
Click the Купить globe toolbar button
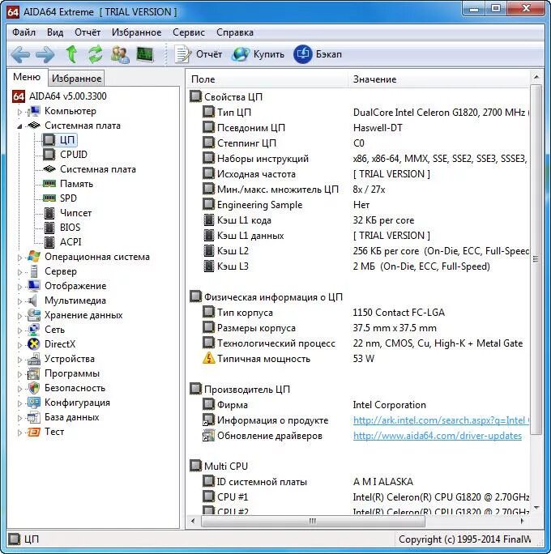[x=258, y=54]
